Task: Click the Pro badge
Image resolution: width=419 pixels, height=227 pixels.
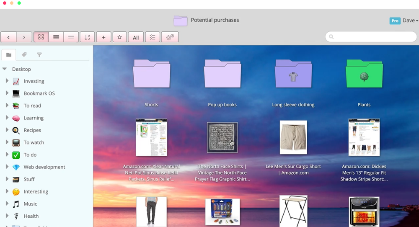Action: coord(395,21)
